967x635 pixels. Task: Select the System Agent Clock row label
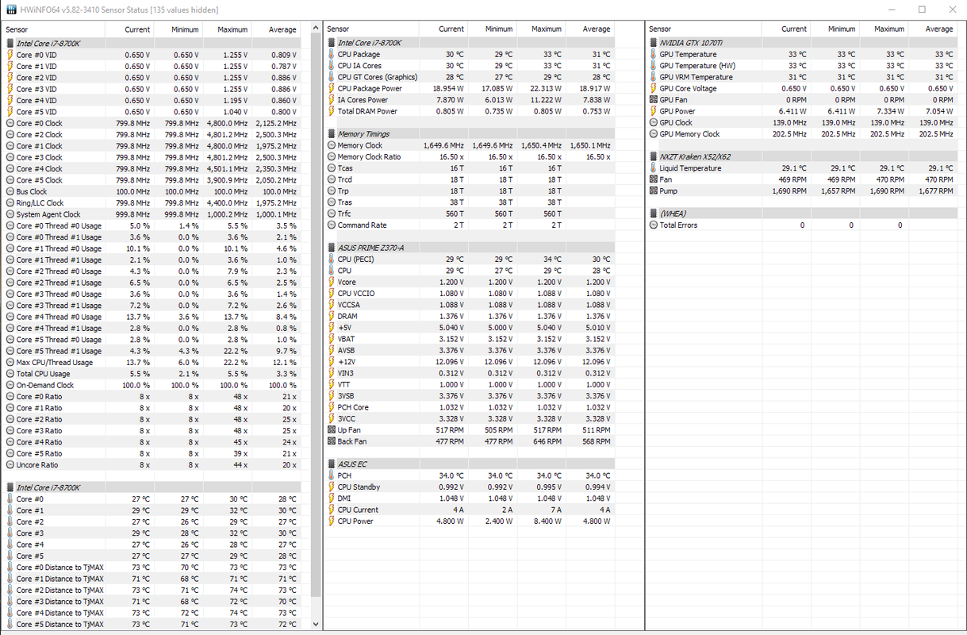(x=48, y=214)
